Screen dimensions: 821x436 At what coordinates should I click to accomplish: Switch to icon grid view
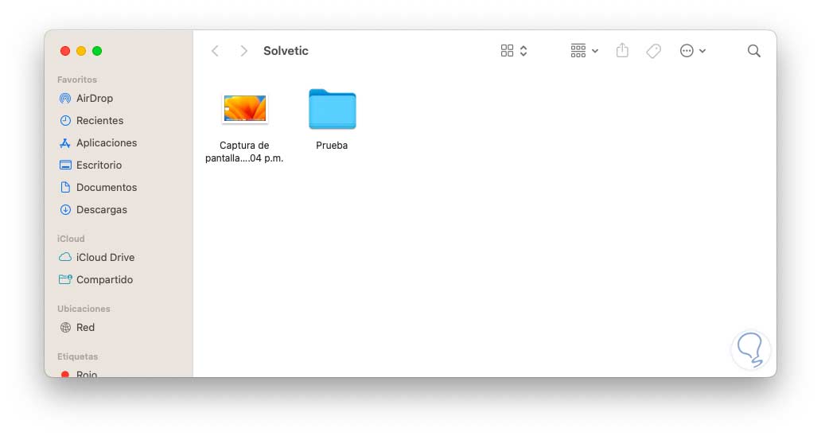click(x=507, y=51)
